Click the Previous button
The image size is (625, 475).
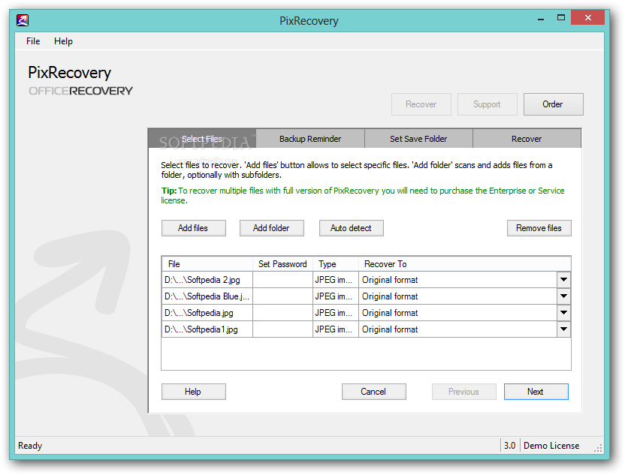click(464, 392)
